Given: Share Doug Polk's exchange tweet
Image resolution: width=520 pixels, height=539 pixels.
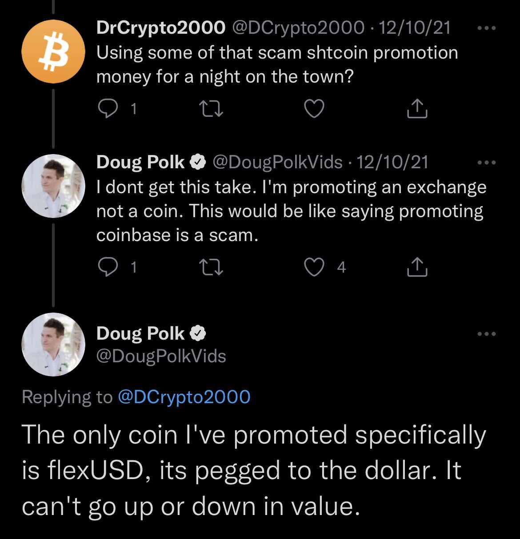Looking at the screenshot, I should pos(417,267).
